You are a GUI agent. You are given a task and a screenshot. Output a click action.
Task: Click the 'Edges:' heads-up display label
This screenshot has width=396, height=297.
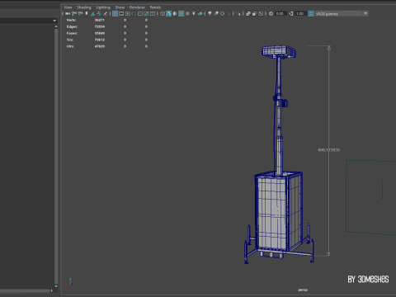click(x=72, y=26)
